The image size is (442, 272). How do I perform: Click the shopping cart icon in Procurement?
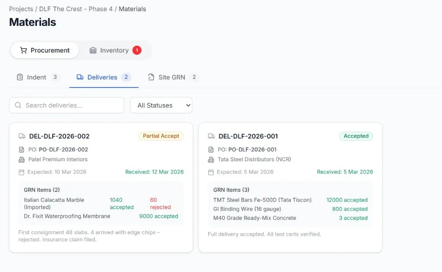23,50
